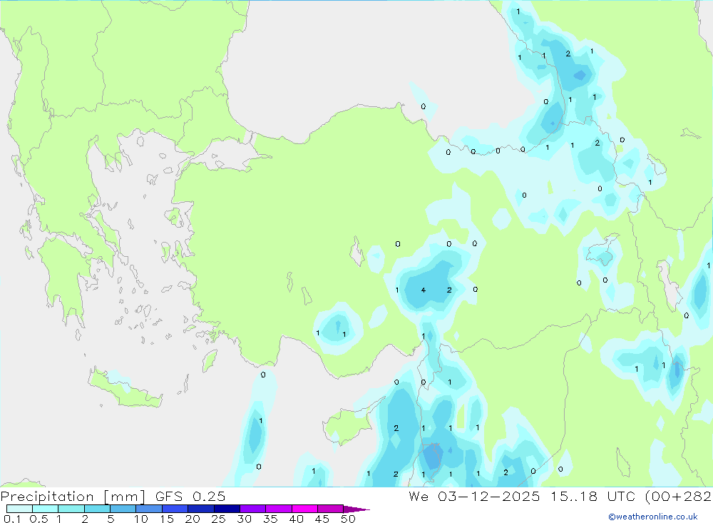Open the ©weatheronline.co.uk link
Image resolution: width=713 pixels, height=523 pixels.
click(x=653, y=517)
